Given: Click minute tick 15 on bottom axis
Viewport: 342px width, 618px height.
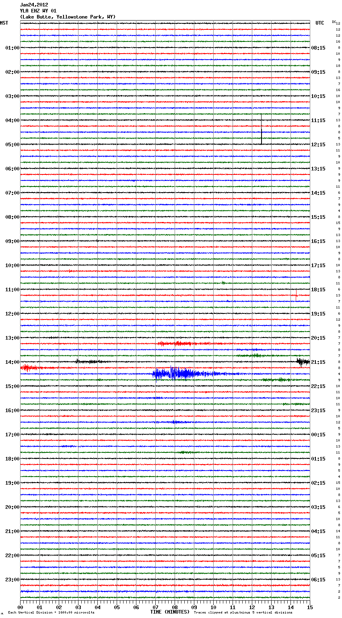Looking at the screenshot, I should click(x=310, y=607).
